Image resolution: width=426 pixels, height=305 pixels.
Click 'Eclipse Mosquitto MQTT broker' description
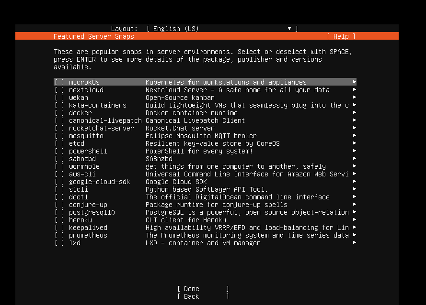coord(201,136)
